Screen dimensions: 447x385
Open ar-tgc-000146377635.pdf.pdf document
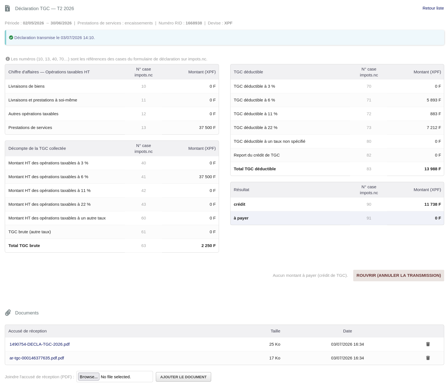click(x=37, y=358)
